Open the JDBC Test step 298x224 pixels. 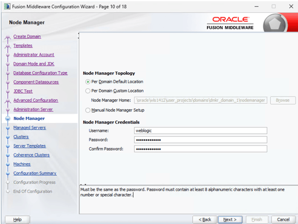pyautogui.click(x=23, y=91)
